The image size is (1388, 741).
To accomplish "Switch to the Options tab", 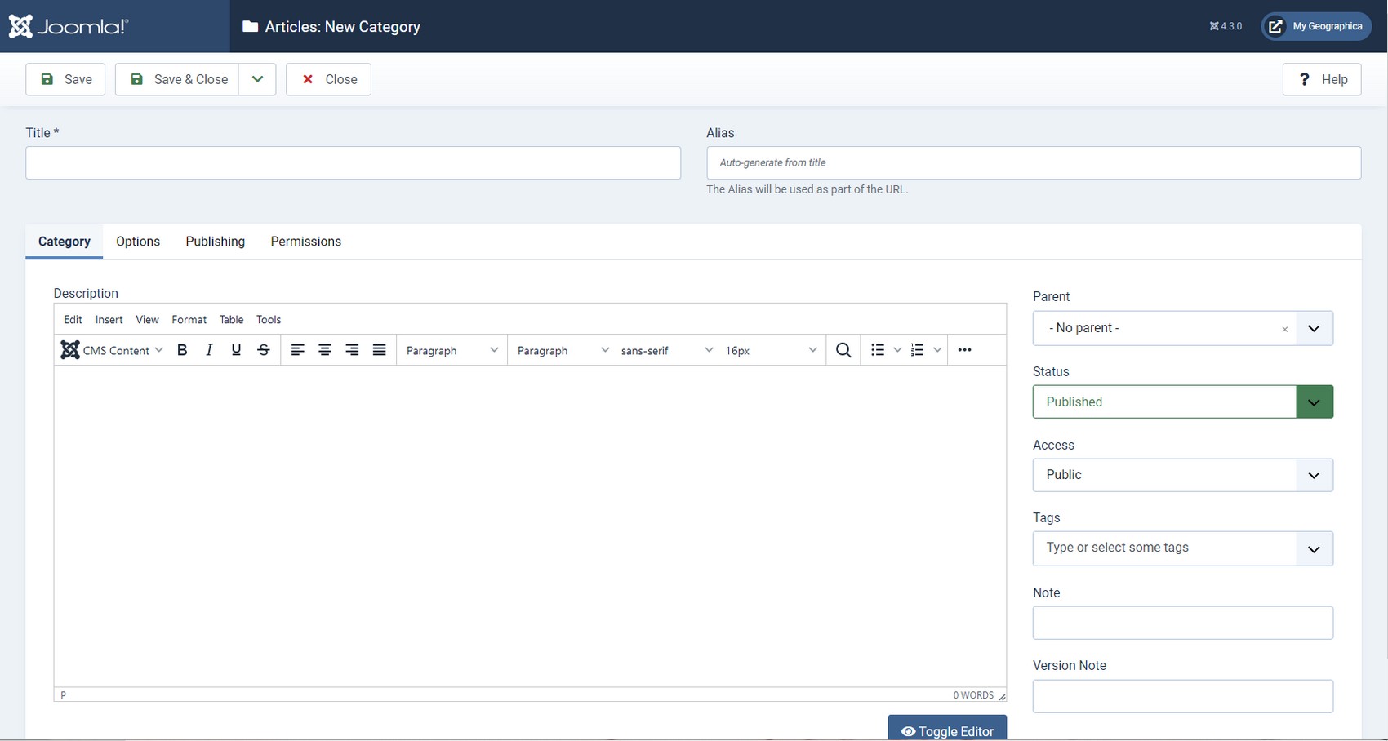I will pyautogui.click(x=138, y=242).
